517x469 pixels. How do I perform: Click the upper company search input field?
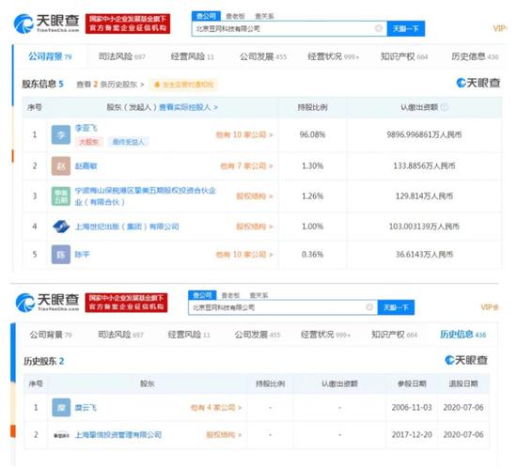coord(290,29)
